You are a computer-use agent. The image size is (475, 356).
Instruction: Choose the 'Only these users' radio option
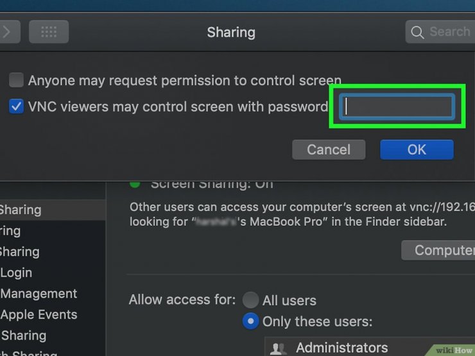pyautogui.click(x=250, y=321)
